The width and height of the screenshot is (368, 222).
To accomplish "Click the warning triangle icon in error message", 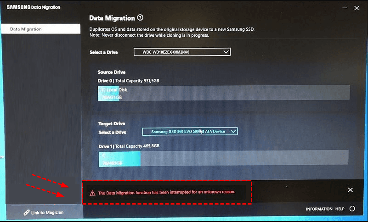I will point(92,193).
